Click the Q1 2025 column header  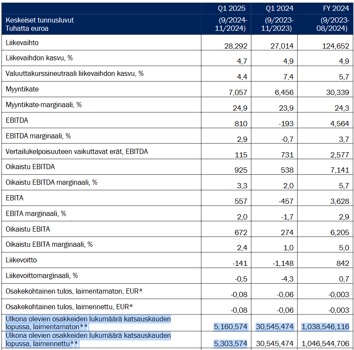click(231, 8)
